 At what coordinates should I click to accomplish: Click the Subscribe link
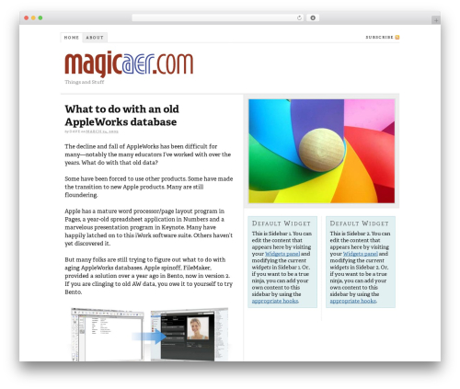379,38
